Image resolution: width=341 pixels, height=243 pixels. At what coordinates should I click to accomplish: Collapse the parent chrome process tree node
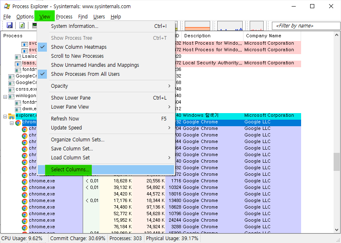(12, 123)
